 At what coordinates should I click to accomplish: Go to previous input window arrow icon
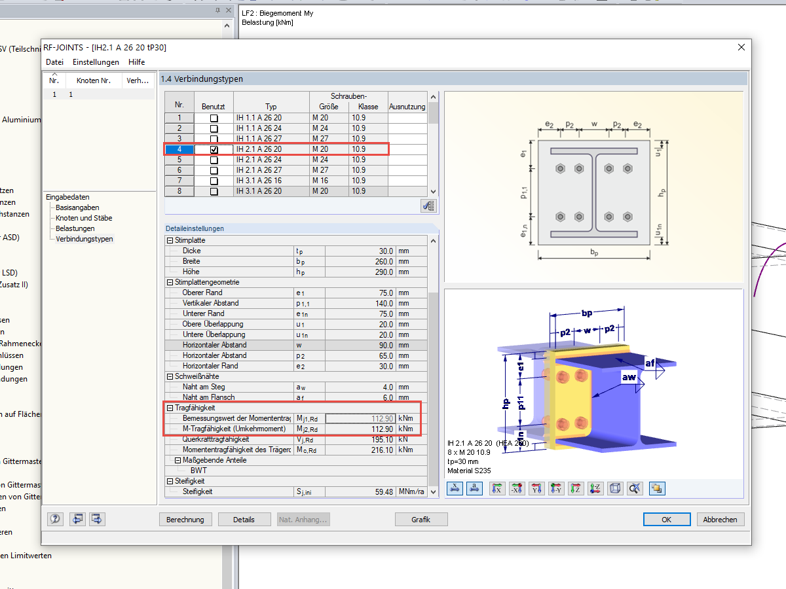[77, 519]
